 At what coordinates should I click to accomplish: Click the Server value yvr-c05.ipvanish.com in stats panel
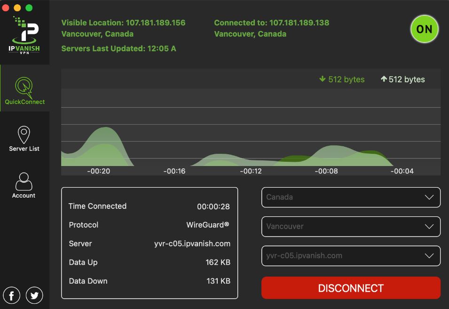pos(192,244)
